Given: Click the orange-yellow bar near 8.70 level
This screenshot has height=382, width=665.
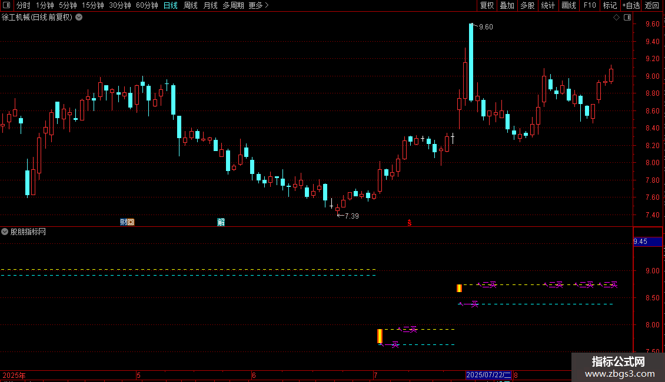Looking at the screenshot, I should 459,289.
